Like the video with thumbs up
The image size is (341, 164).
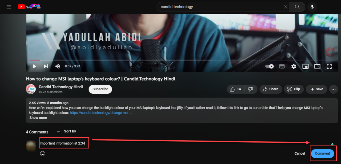click(236, 89)
